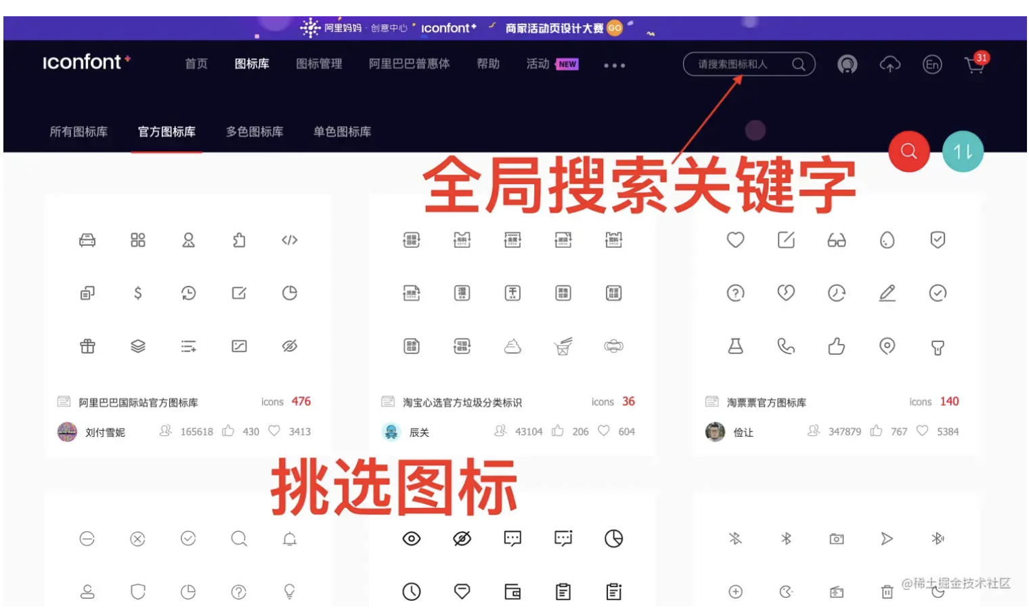
Task: Open the 淘宝心选官方垃圾分类标识 collection
Action: [462, 402]
